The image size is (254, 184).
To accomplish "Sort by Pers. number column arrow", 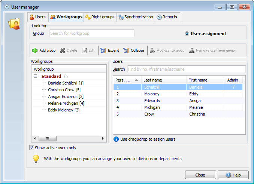I will (137, 80).
